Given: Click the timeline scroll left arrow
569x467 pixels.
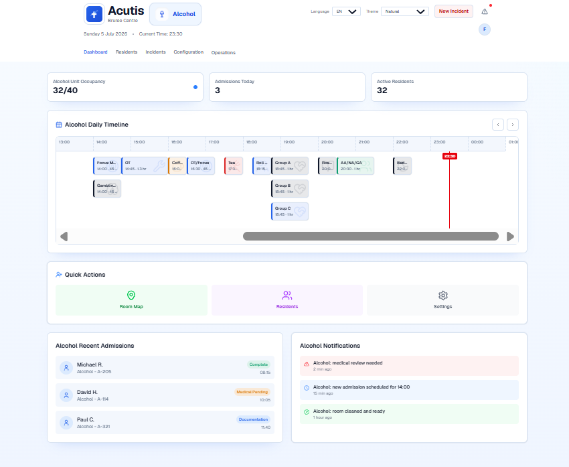Looking at the screenshot, I should click(x=64, y=237).
